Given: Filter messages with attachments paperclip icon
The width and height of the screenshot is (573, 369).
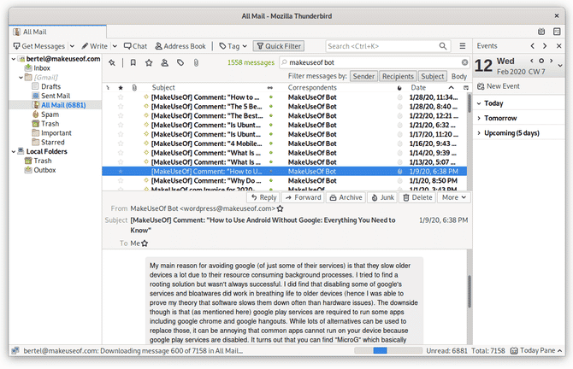Looking at the screenshot, I should (196, 62).
